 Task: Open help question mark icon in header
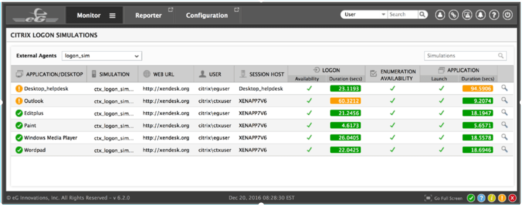[x=494, y=15]
